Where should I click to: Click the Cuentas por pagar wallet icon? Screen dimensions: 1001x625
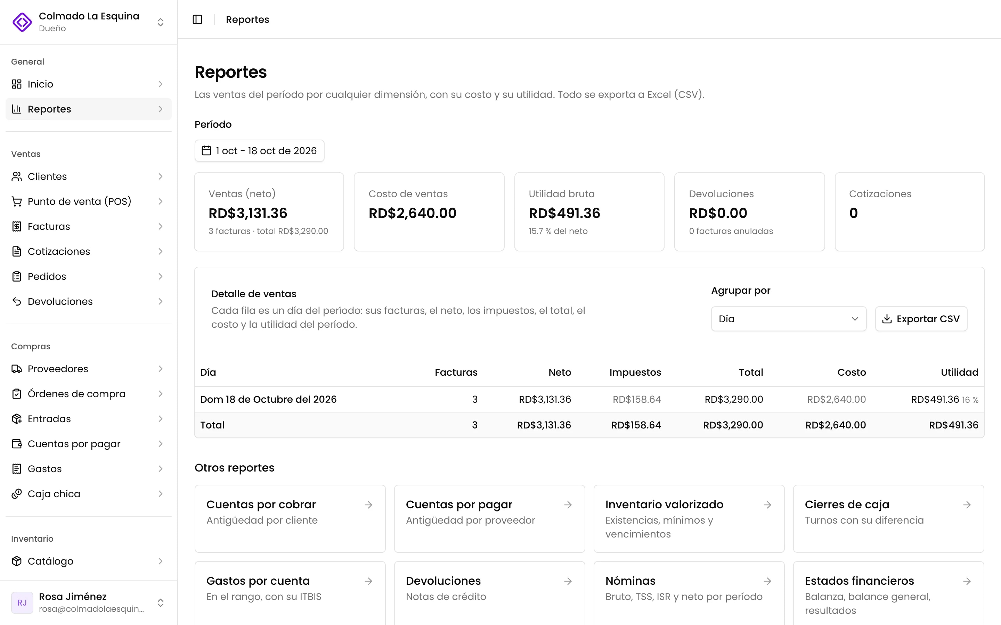pyautogui.click(x=17, y=444)
